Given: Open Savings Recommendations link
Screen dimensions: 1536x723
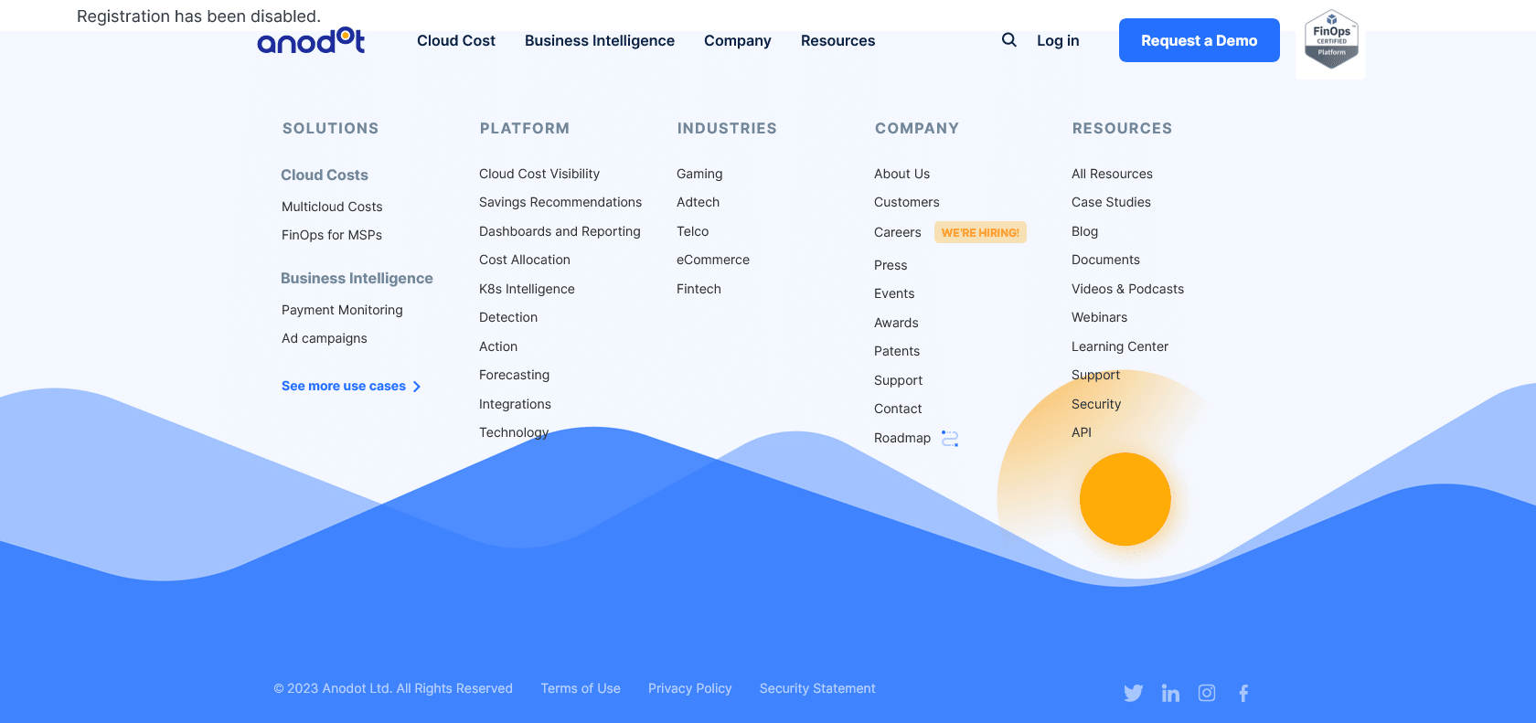Looking at the screenshot, I should [560, 202].
